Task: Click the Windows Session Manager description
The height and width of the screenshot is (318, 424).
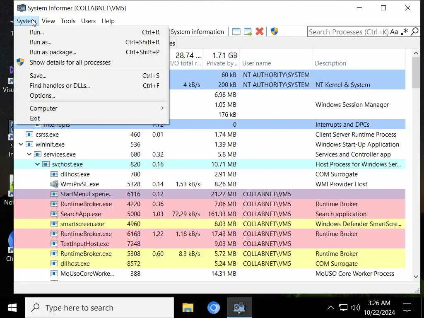Action: (352, 105)
